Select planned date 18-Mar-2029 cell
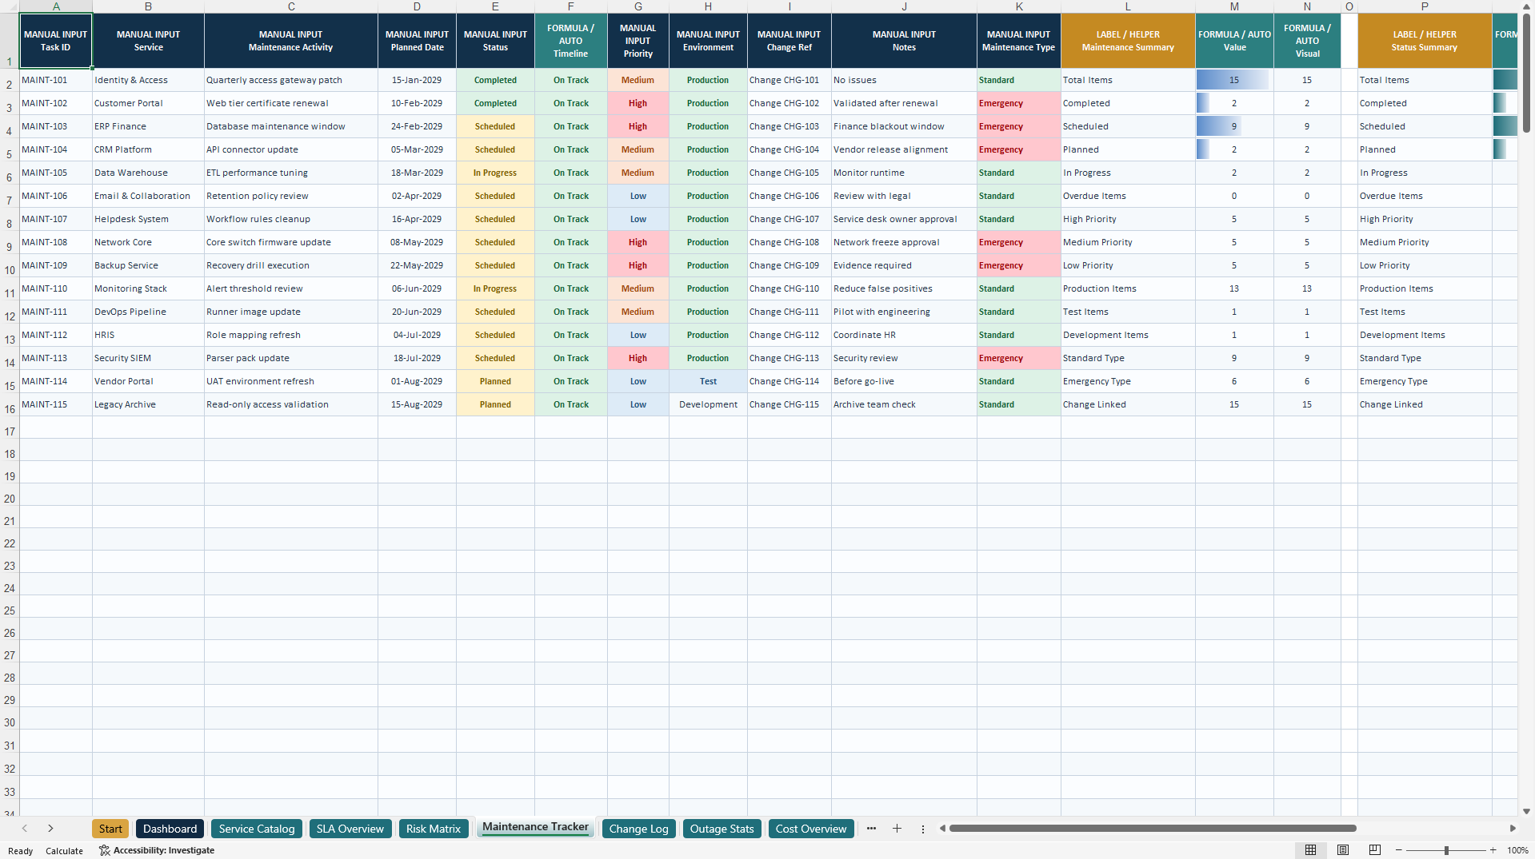 click(x=417, y=173)
